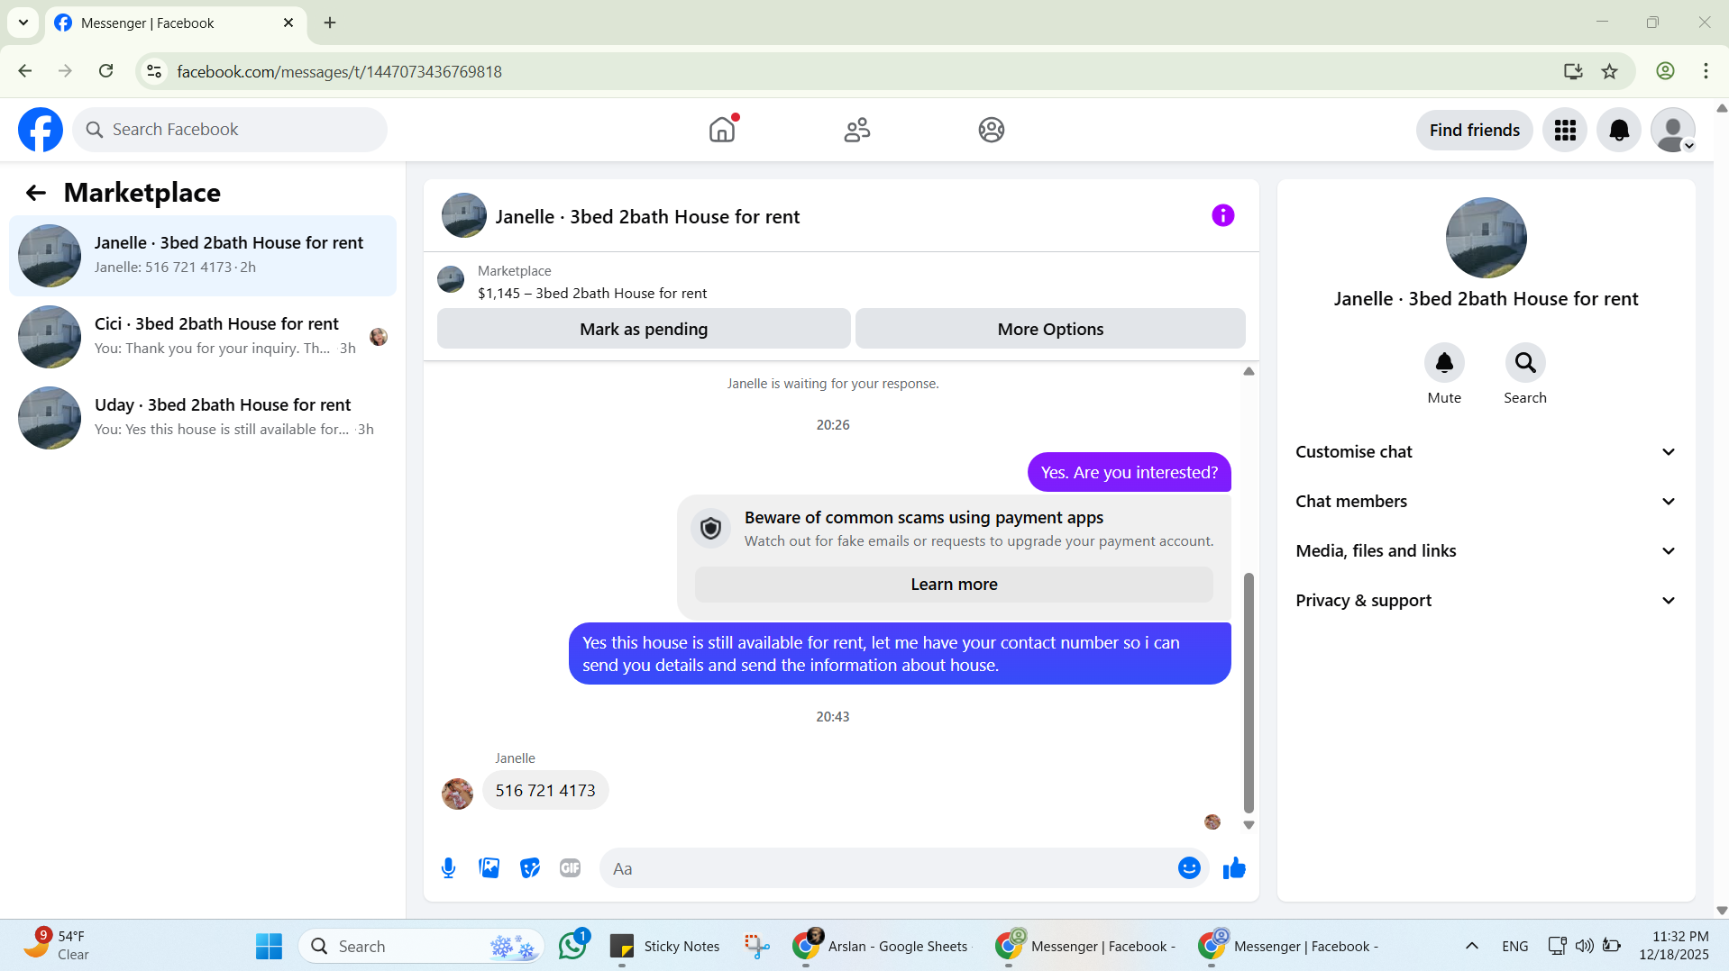Go back using the Marketplace arrow
The image size is (1729, 971).
[36, 193]
